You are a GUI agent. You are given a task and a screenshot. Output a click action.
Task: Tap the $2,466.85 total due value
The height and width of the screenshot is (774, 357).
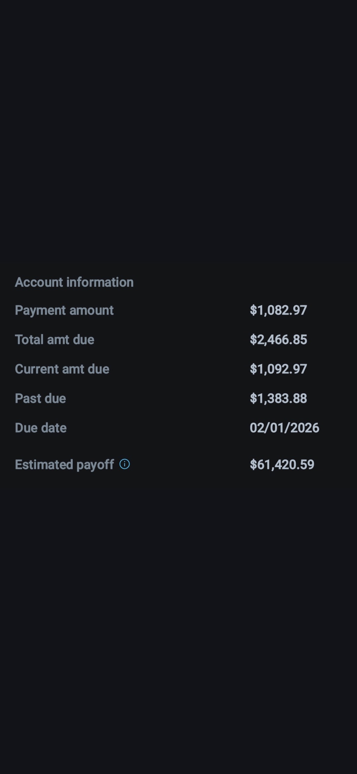pos(278,340)
